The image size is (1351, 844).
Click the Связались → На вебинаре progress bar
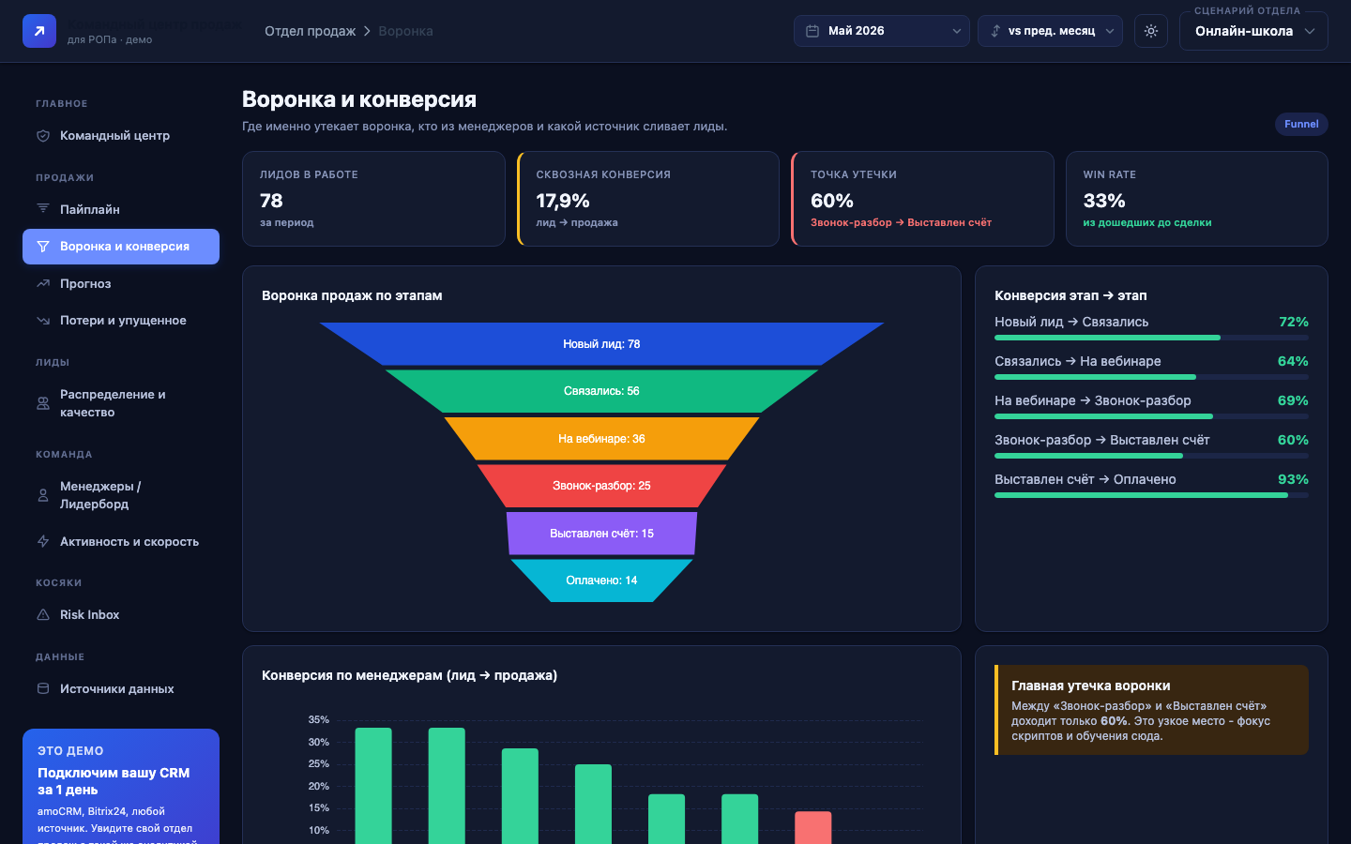1151,377
